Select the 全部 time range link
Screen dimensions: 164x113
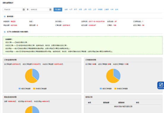[66, 9]
